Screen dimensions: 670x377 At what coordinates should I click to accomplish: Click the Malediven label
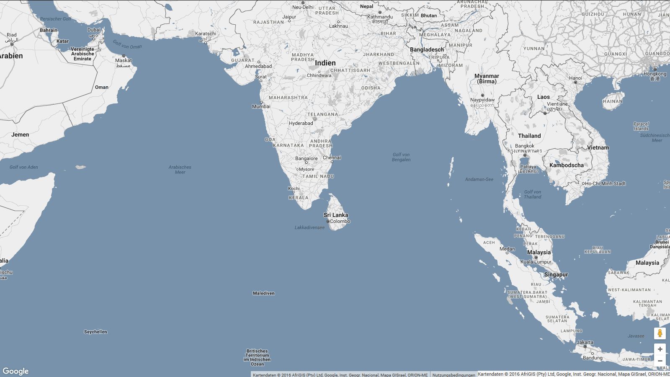[263, 293]
